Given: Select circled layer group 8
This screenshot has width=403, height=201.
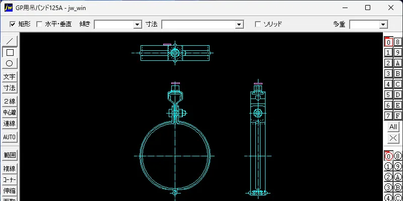Looking at the screenshot, I should pyautogui.click(x=397, y=156).
